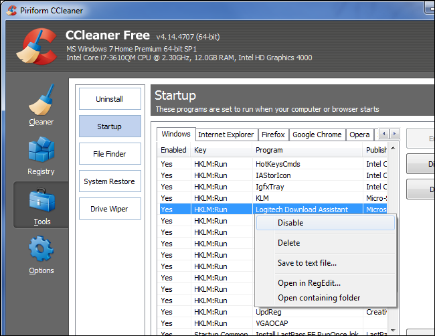Sort by the Program column header
This screenshot has width=435, height=336.
(307, 150)
